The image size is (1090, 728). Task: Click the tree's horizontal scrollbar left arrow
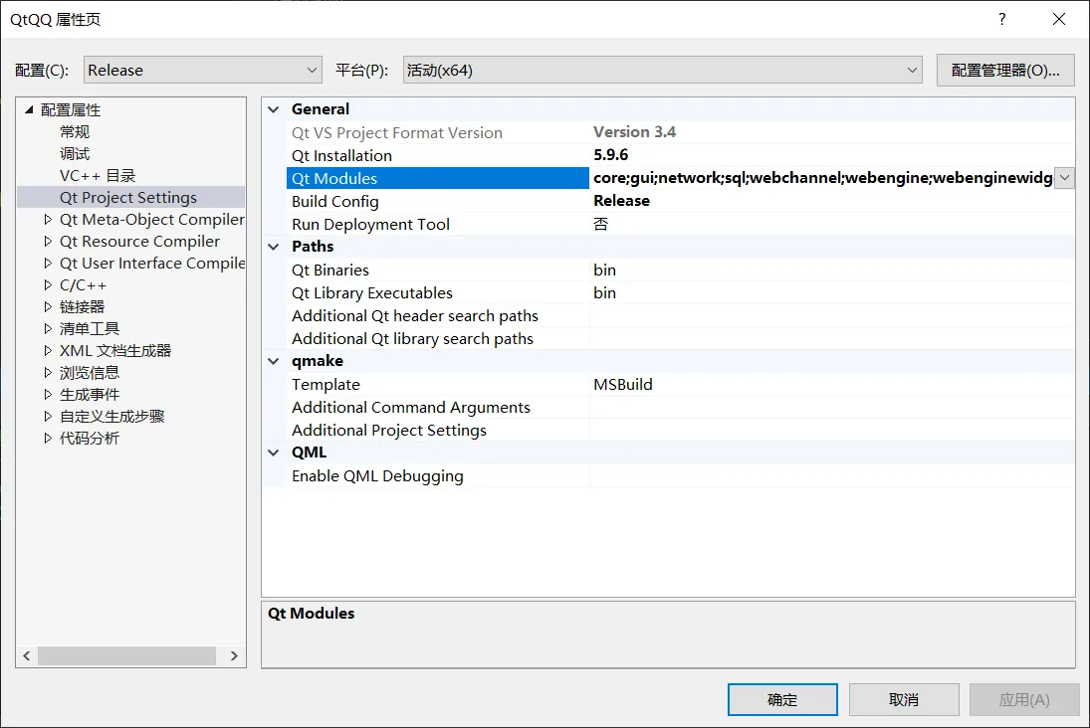[27, 655]
